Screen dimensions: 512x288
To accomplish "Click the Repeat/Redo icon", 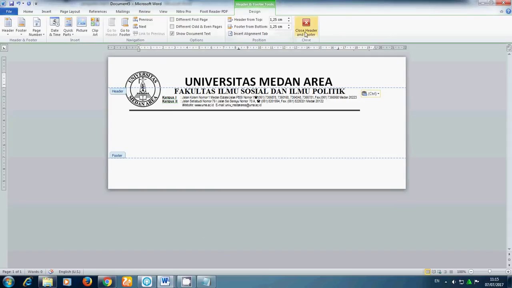I will pos(29,4).
